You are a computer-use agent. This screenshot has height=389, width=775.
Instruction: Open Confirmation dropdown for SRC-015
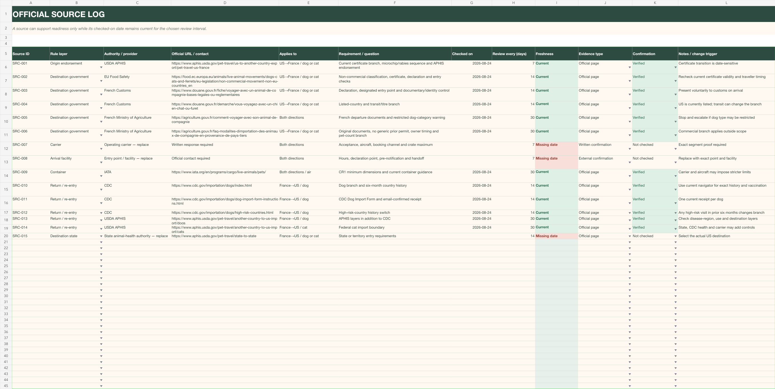point(675,236)
